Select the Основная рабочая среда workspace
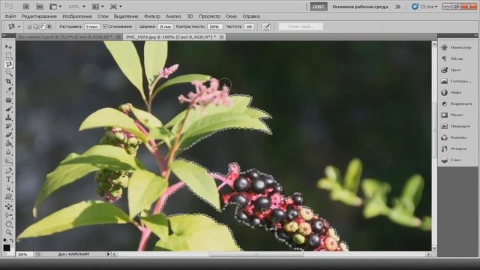This screenshot has height=270, width=480. tap(360, 7)
